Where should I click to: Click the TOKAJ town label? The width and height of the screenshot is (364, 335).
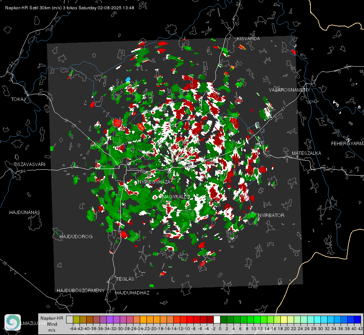click(x=18, y=99)
